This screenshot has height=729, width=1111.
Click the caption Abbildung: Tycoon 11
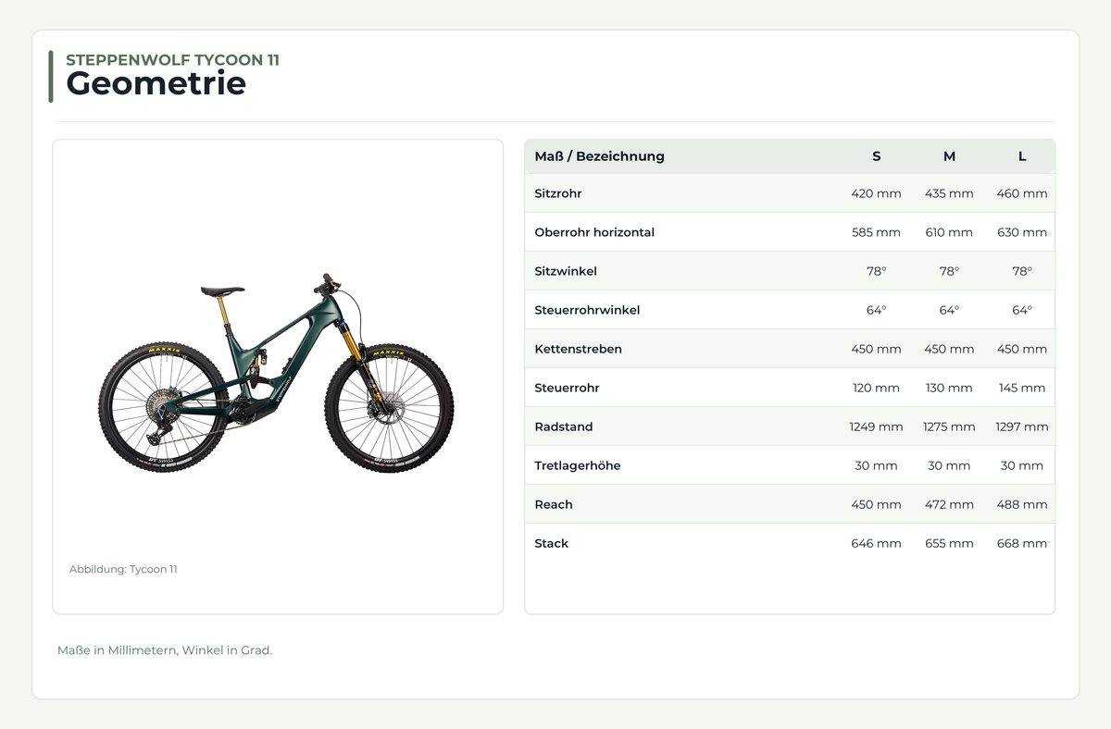123,569
